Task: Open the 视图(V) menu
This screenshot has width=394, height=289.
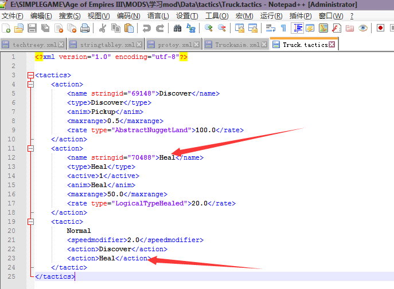Action: (99, 16)
